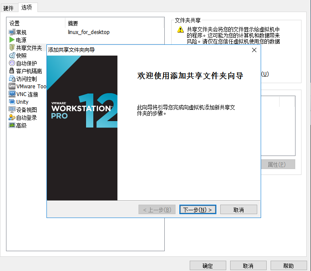
Task: Click the 常规 general settings icon
Action: pos(12,32)
